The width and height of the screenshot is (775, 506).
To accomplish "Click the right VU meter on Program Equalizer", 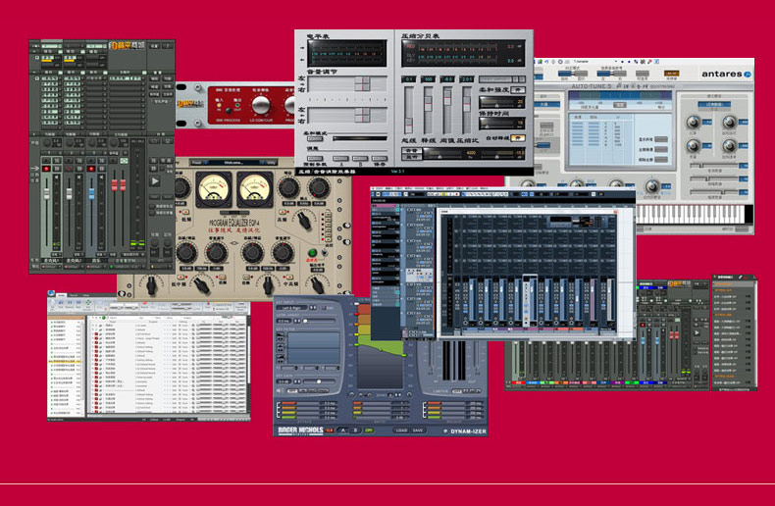I will pos(255,185).
